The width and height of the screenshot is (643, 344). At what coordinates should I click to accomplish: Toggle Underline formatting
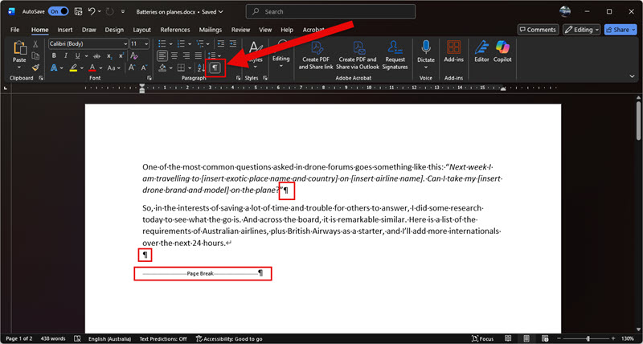(77, 55)
